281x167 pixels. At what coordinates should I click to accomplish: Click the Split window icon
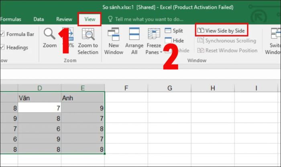pos(168,30)
